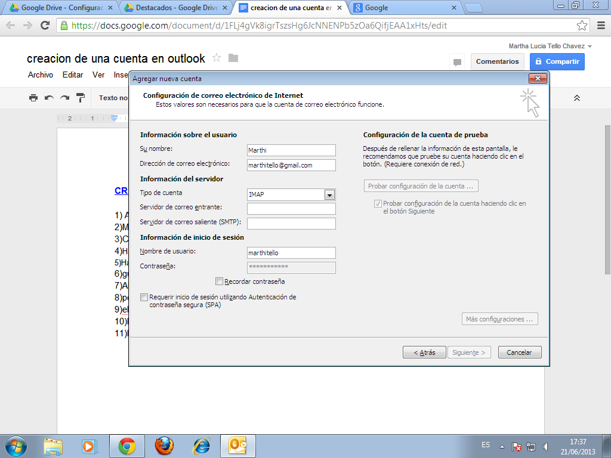Viewport: 611px width, 458px height.
Task: Click the network tray icon
Action: click(530, 447)
